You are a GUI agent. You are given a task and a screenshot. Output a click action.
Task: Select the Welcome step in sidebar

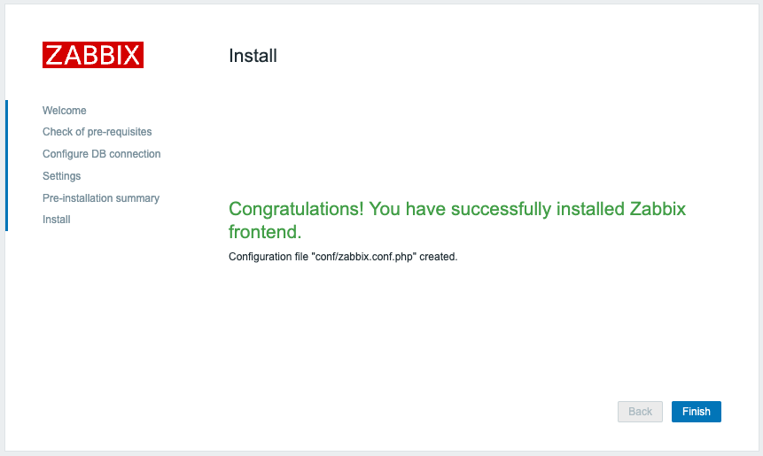tap(64, 111)
